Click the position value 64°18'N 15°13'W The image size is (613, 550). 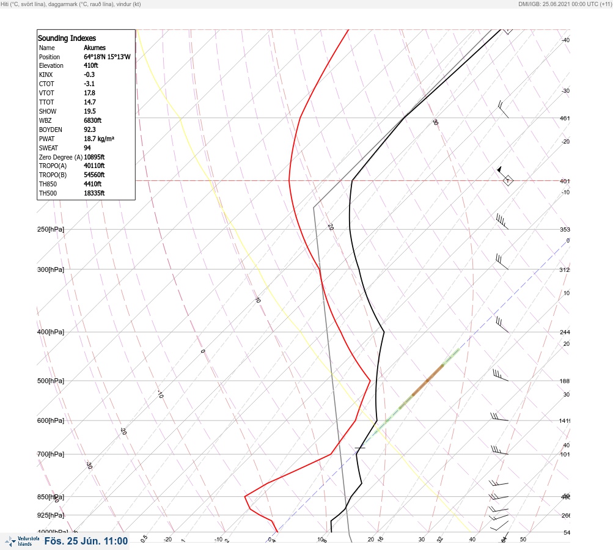(x=107, y=57)
